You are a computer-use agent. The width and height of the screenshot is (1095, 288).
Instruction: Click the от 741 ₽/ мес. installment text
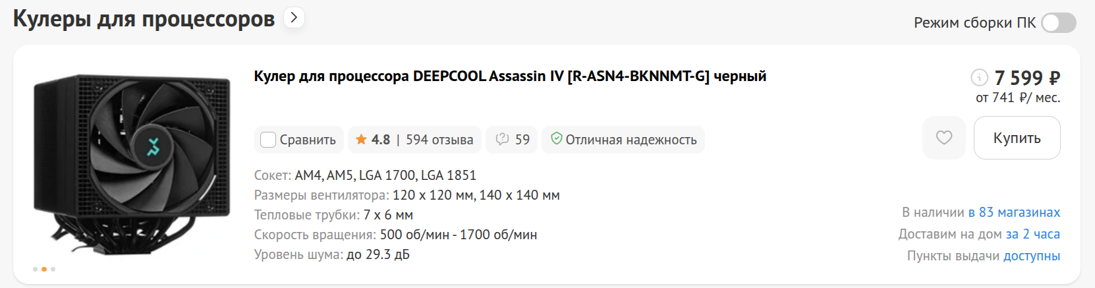1018,98
